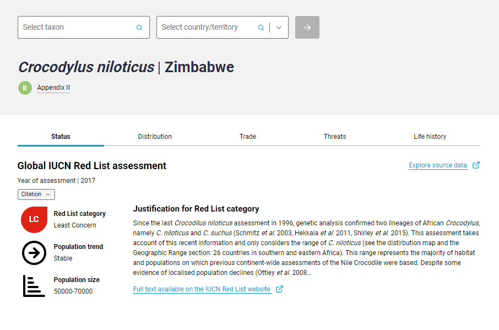Switch to the Distribution tab

coord(155,136)
